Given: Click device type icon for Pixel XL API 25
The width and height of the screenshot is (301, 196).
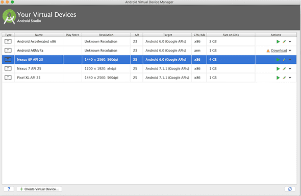Looking at the screenshot, I should click(8, 78).
